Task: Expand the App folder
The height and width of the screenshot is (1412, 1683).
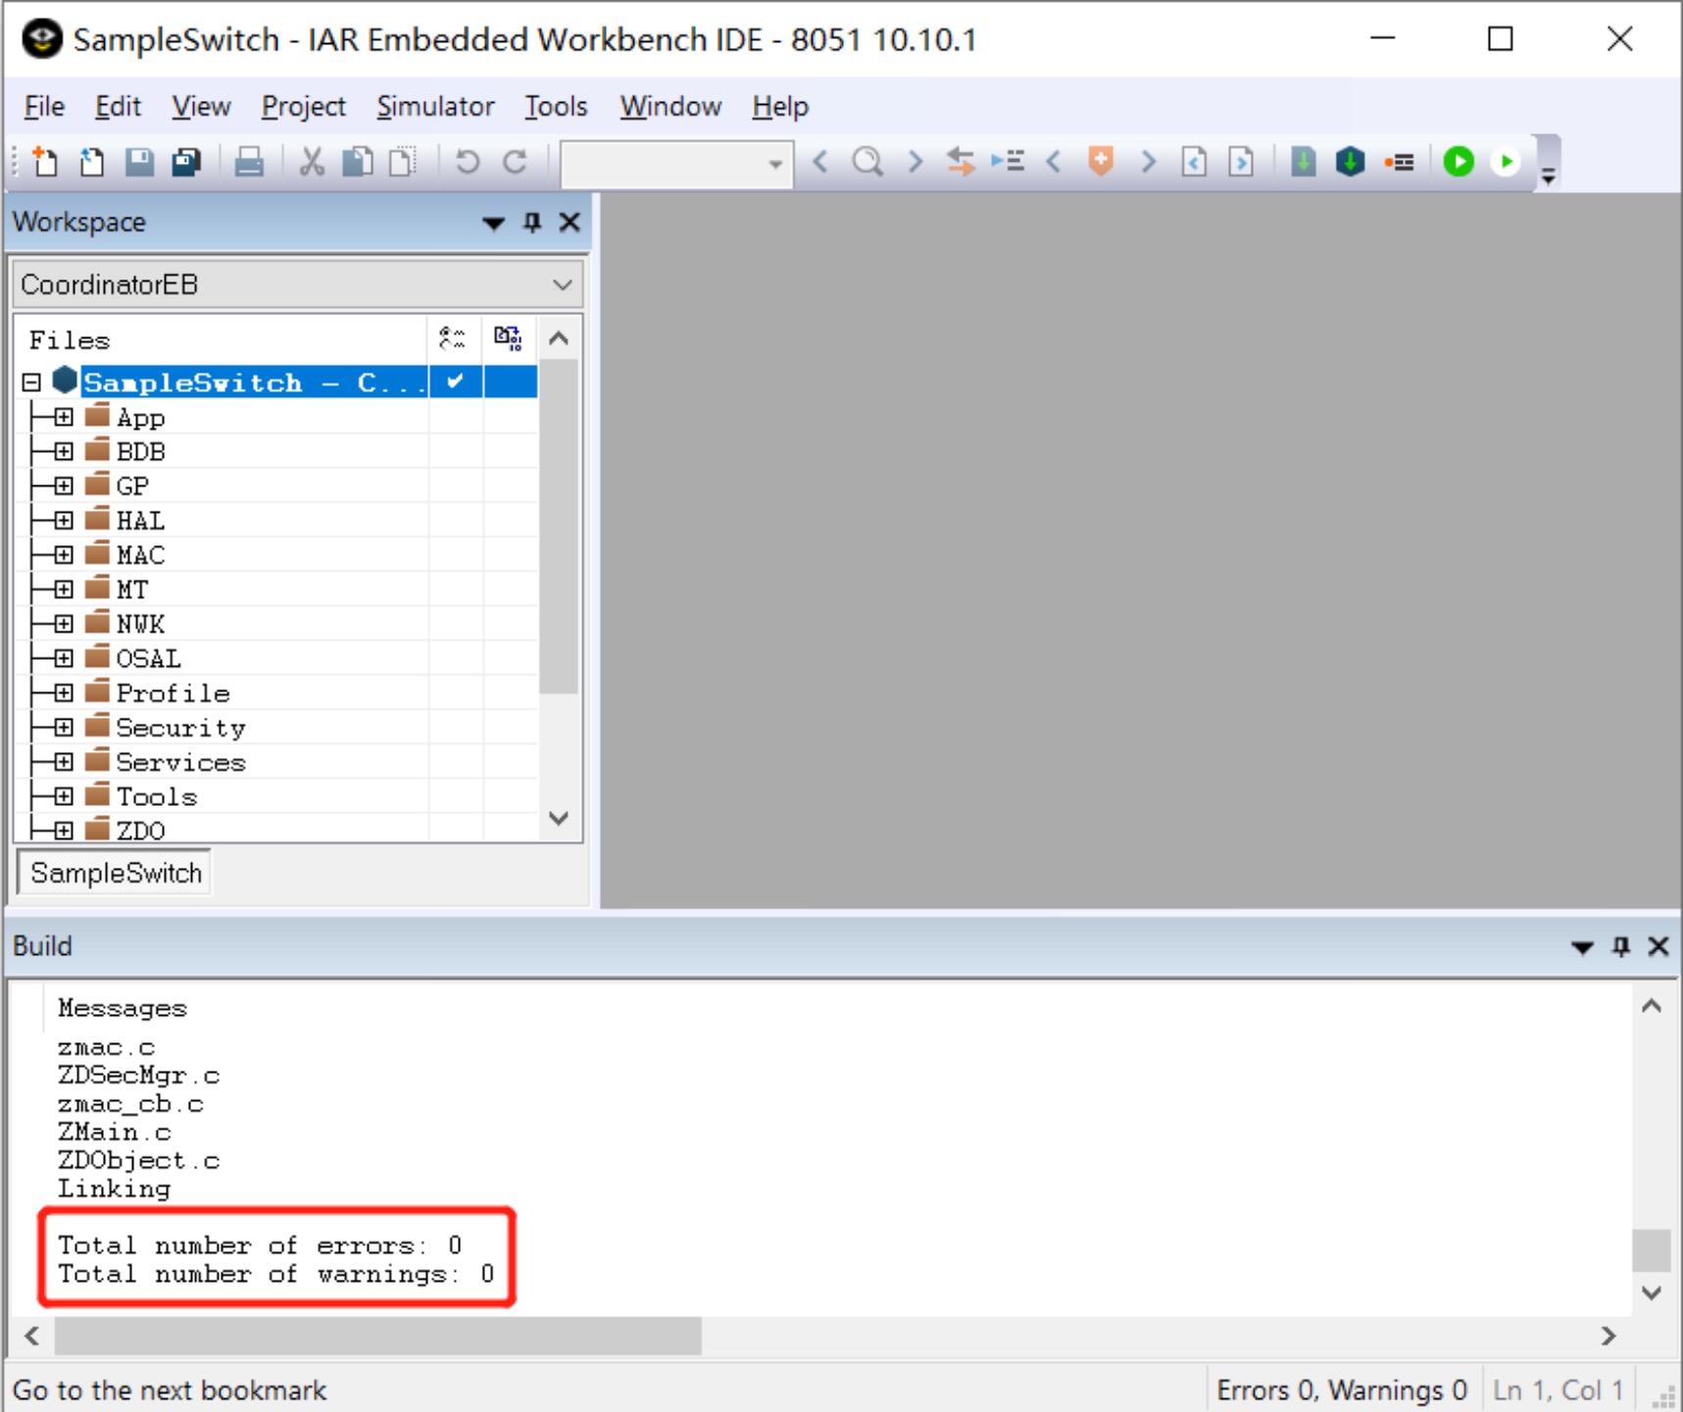Action: (x=64, y=417)
